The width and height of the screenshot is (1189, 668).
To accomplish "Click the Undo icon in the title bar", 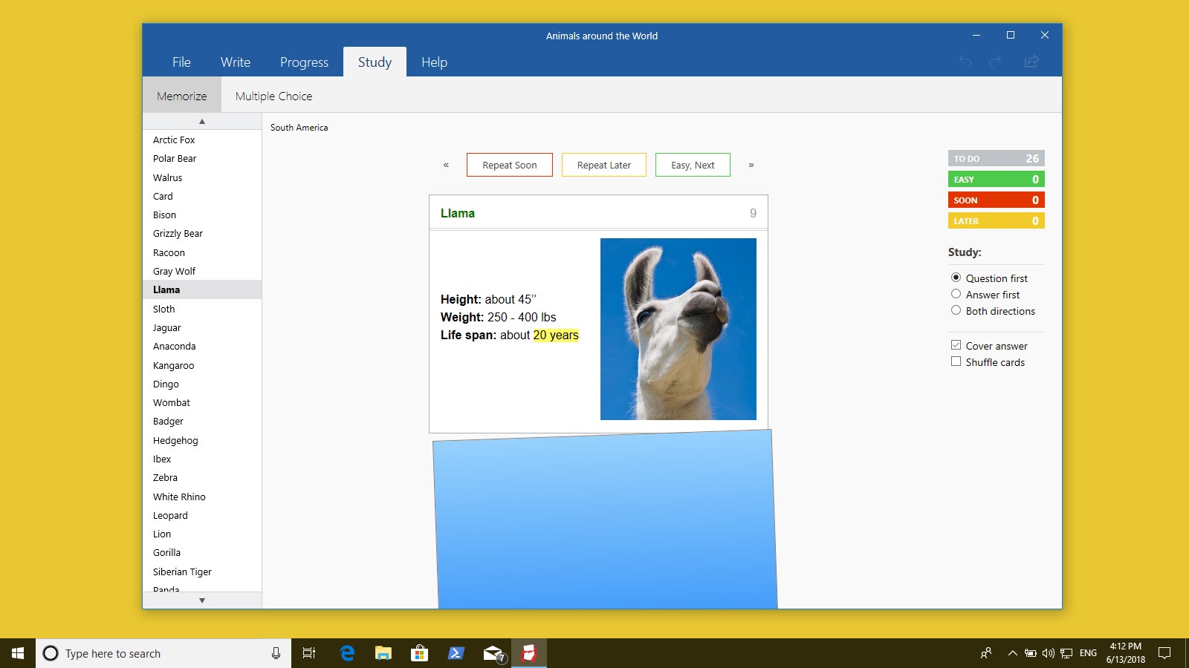I will click(x=965, y=62).
